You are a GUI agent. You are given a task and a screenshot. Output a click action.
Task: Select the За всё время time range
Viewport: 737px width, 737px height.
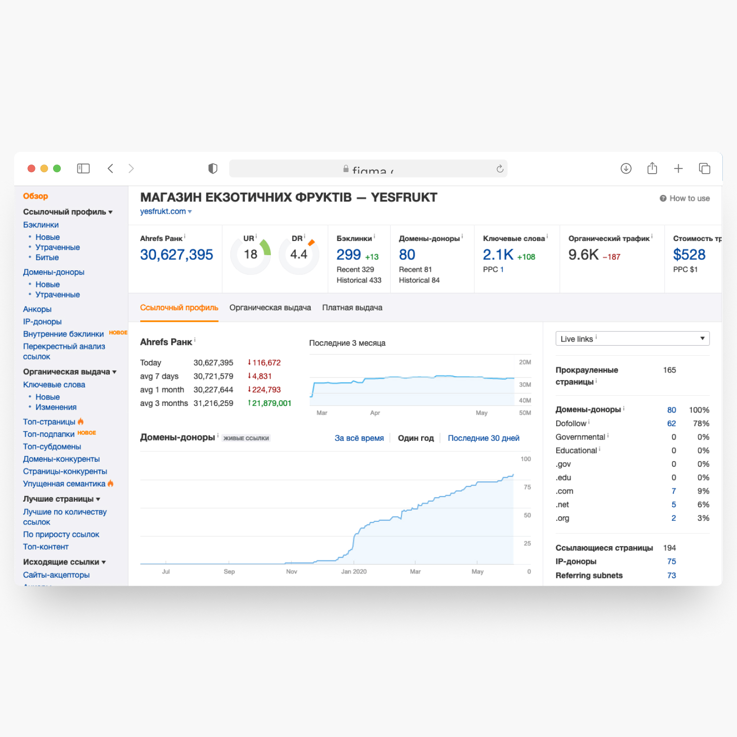[x=359, y=438]
